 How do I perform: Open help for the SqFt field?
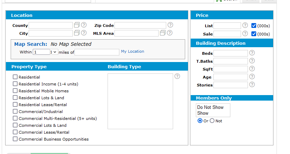pos(252,69)
